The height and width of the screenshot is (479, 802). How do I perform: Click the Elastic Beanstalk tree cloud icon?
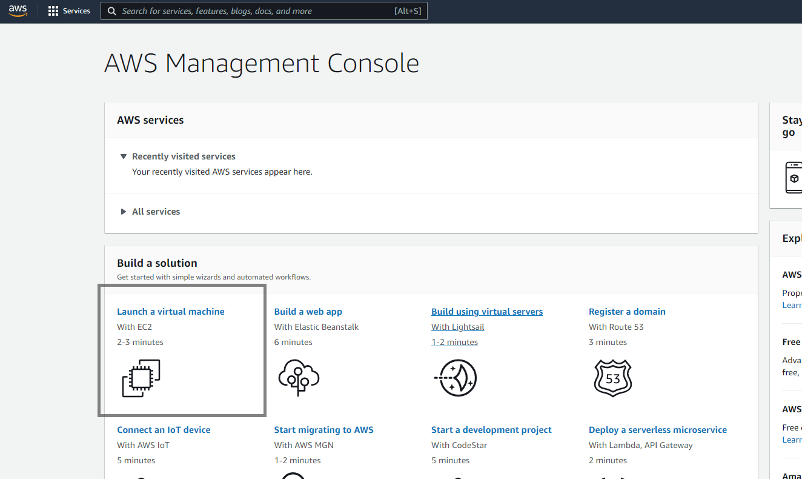(x=298, y=377)
